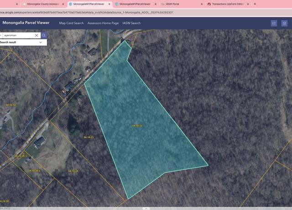Viewport: 292px width, 210px height.
Task: Click the blue search magnifier button
Action: (x=44, y=35)
